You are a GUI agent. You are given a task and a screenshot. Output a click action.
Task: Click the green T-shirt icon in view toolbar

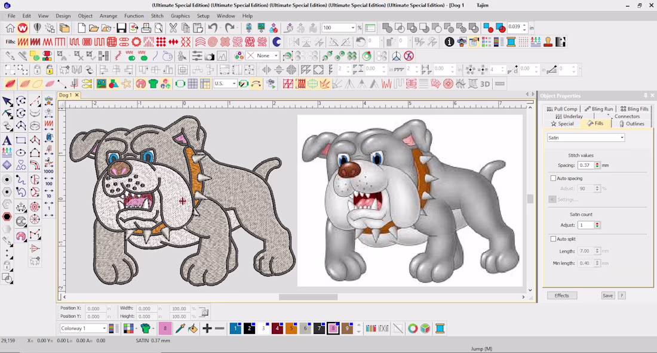coord(153,84)
